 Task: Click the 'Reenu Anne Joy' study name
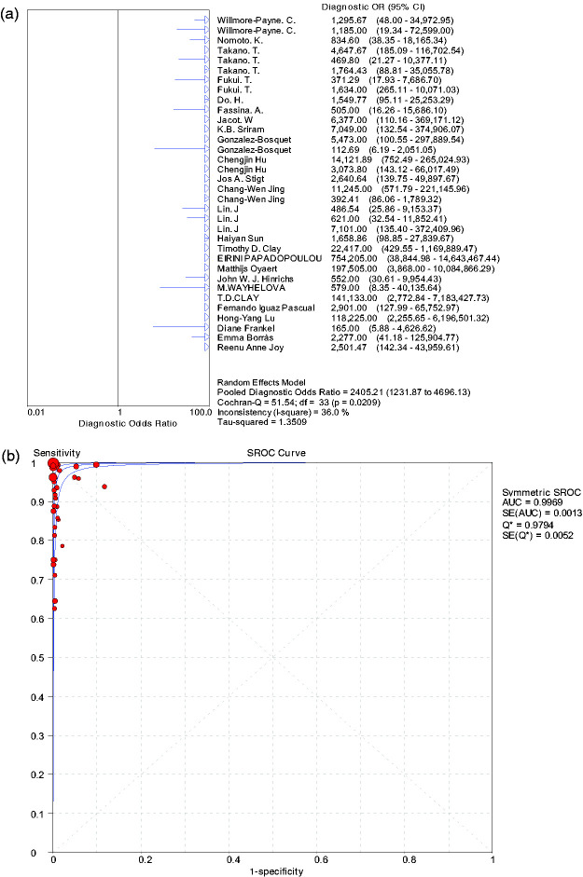pos(250,348)
